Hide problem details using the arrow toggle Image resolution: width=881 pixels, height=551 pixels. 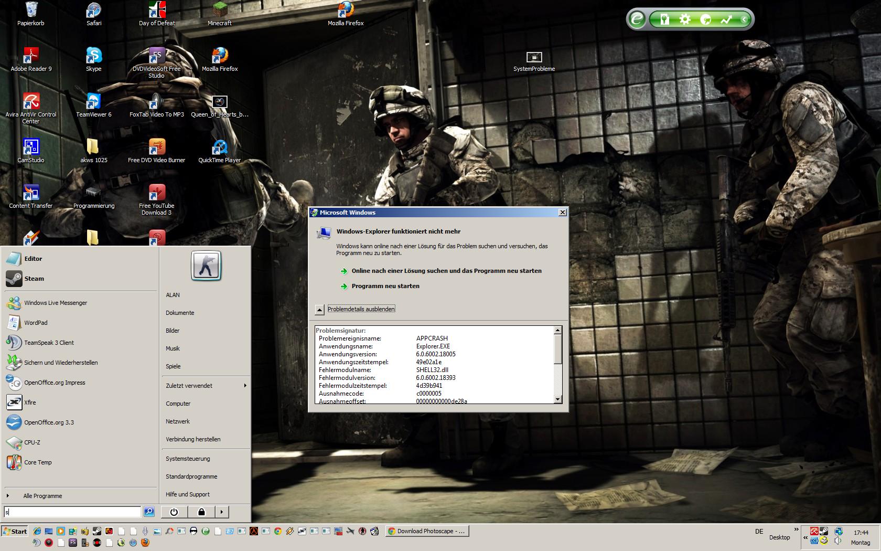pyautogui.click(x=319, y=310)
